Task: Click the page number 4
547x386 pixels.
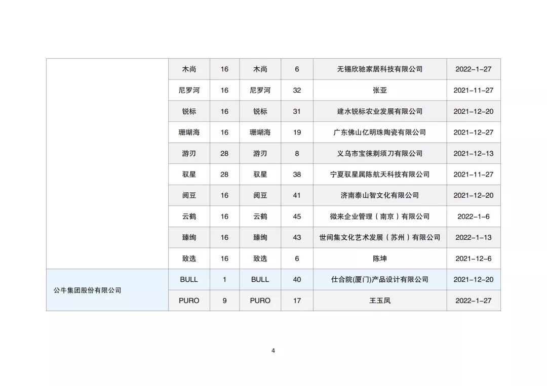Action: [x=273, y=351]
